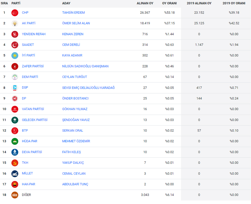
Task: Open the HÜDA PAR link
Action: point(30,141)
